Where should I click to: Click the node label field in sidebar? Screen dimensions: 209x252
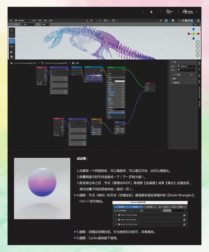pos(186,70)
